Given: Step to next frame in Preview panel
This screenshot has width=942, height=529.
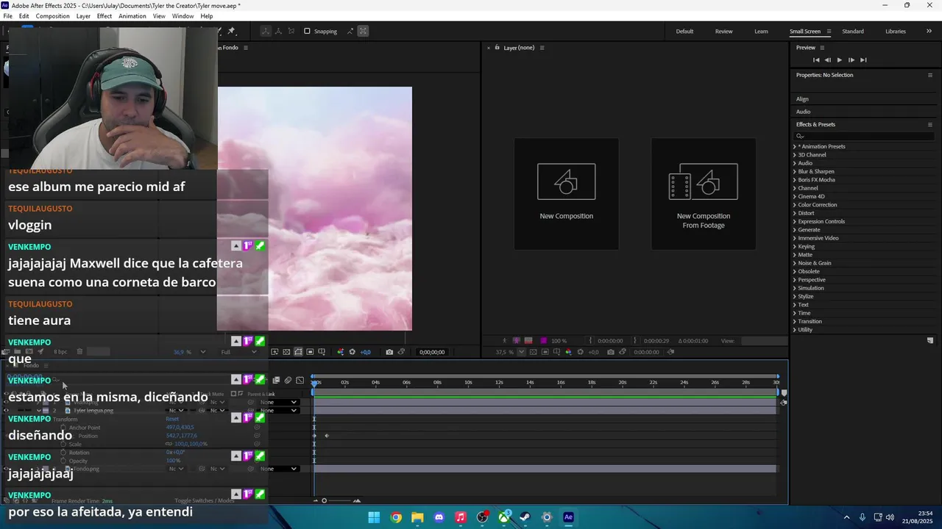Looking at the screenshot, I should point(851,60).
